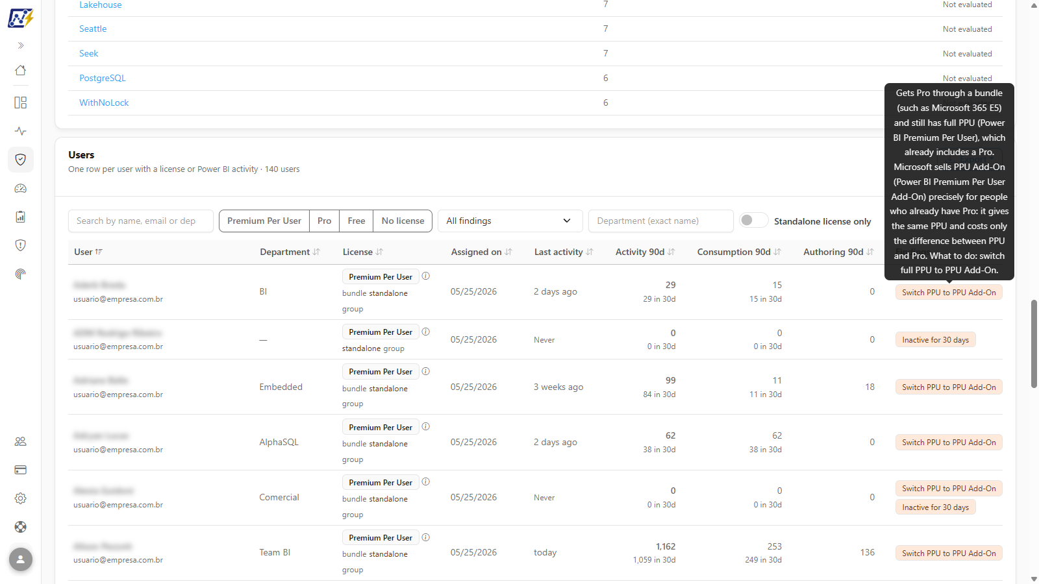Open the Seattle link
Image resolution: width=1039 pixels, height=584 pixels.
click(93, 29)
